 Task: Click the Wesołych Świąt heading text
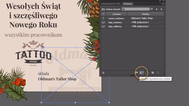pyautogui.click(x=33, y=6)
